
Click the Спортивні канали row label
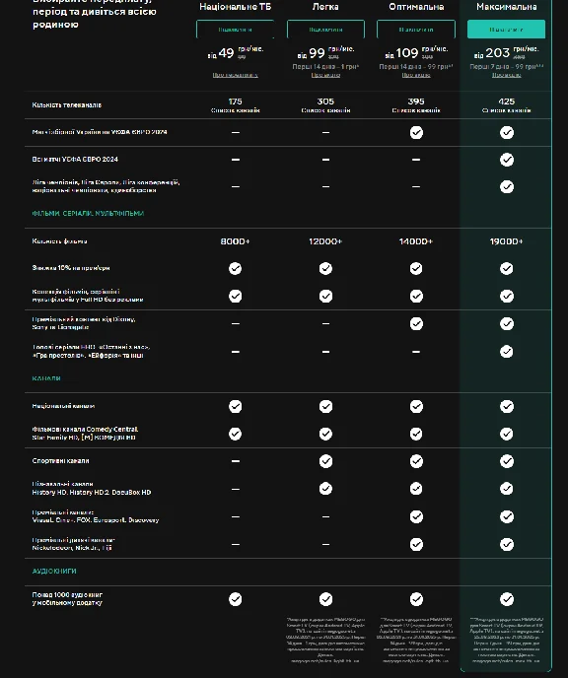(60, 461)
